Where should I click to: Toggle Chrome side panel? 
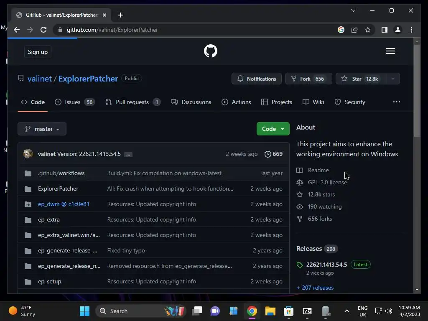(385, 30)
